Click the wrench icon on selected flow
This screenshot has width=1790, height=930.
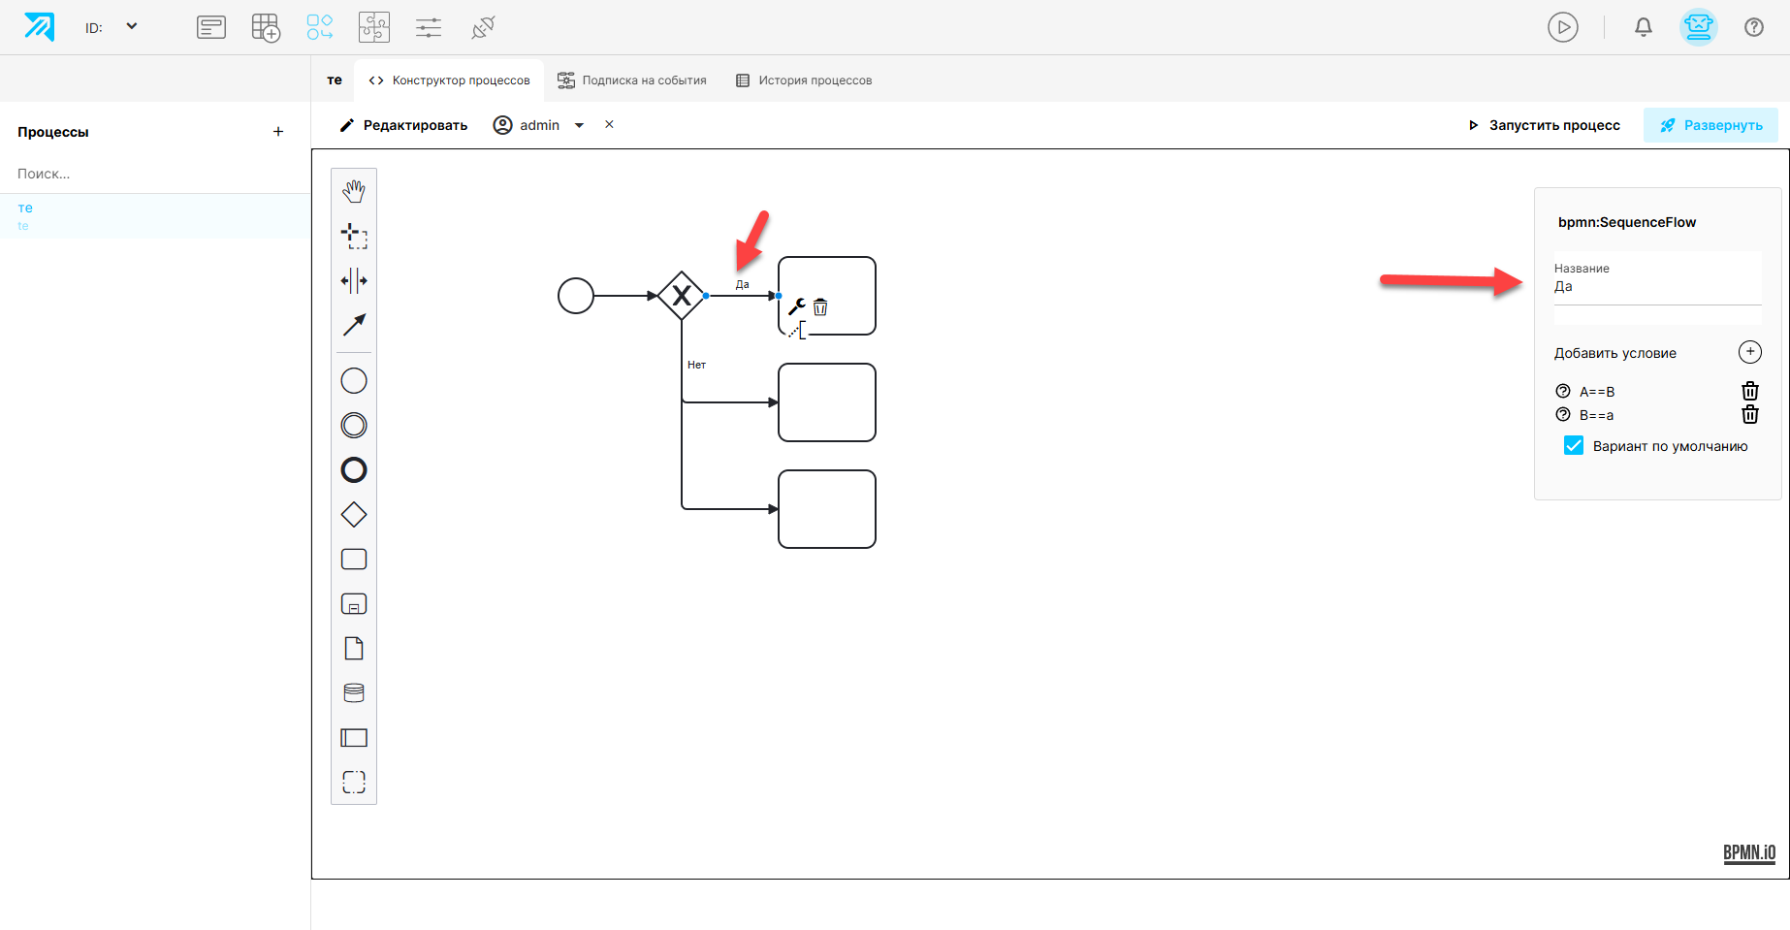pos(797,306)
